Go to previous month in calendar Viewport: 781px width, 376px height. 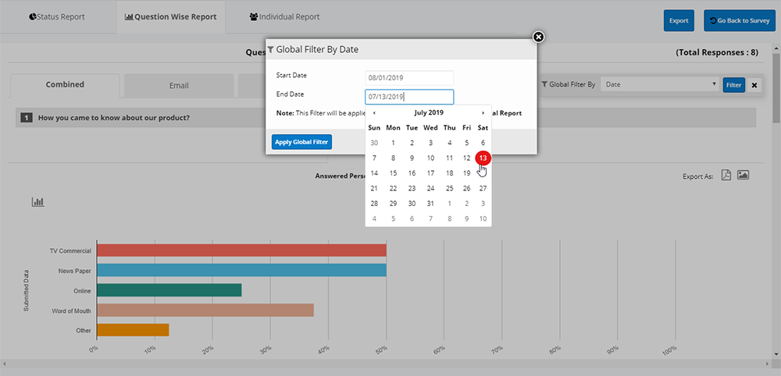[374, 113]
